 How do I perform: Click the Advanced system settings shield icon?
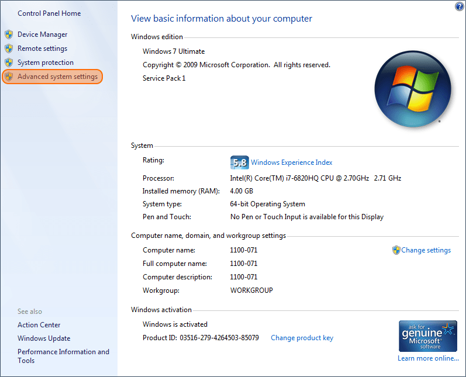9,77
